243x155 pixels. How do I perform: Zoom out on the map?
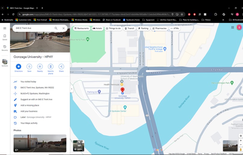tap(241, 145)
